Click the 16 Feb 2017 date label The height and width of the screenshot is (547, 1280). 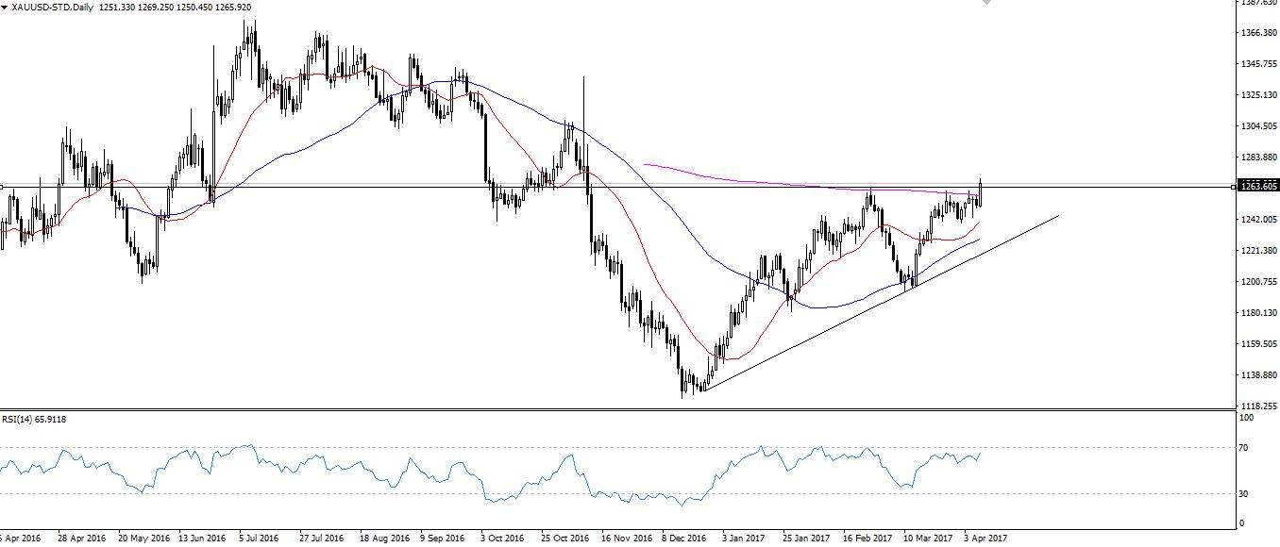(x=866, y=539)
